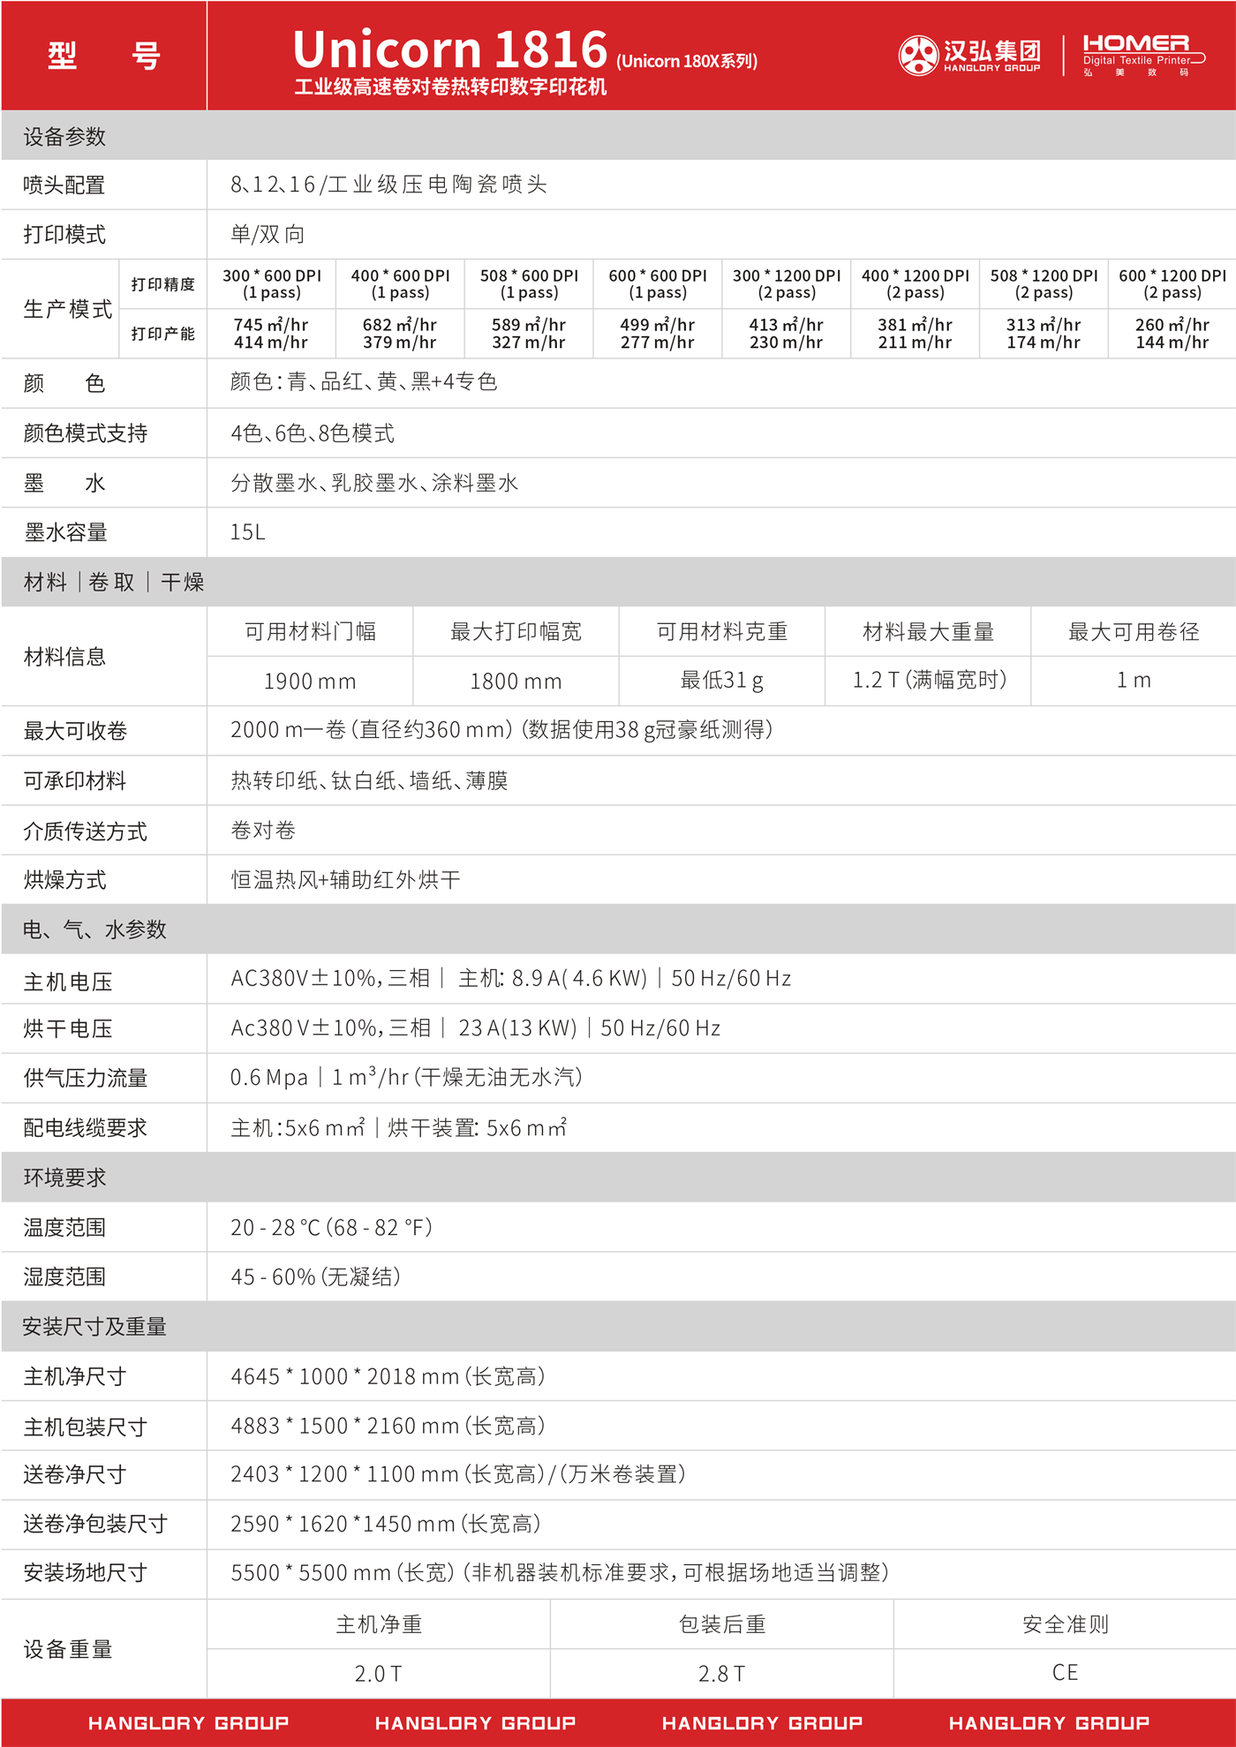Click the 260 m²/hr capacity cell

(x=1172, y=334)
